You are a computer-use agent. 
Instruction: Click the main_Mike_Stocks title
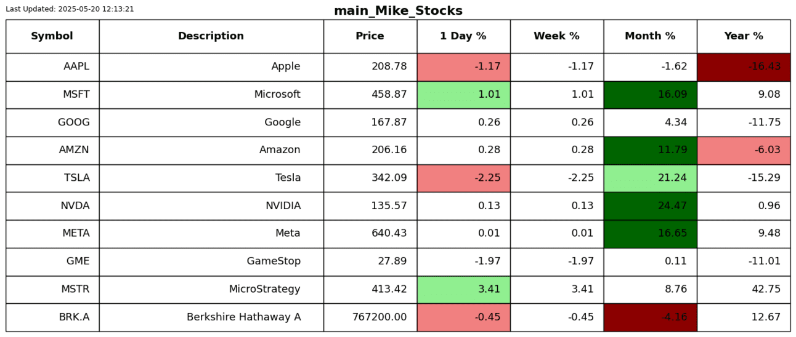click(398, 11)
